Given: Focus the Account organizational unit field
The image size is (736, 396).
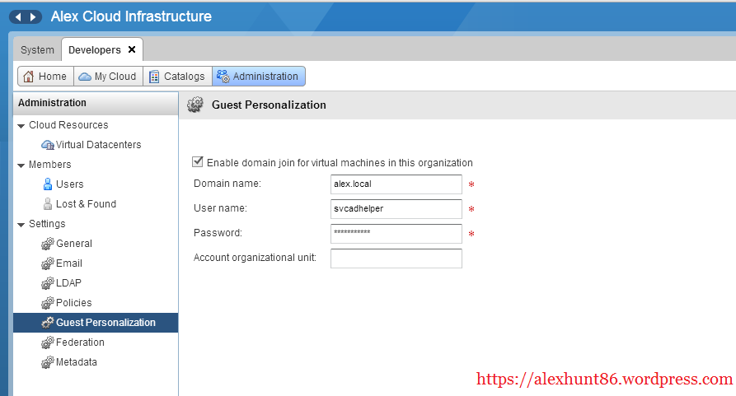Looking at the screenshot, I should pos(396,259).
